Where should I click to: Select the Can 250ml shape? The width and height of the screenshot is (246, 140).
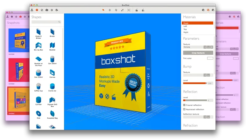point(52,60)
